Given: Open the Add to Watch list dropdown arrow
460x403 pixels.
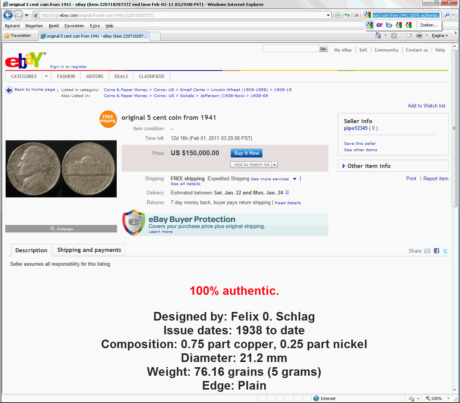Looking at the screenshot, I should click(275, 165).
